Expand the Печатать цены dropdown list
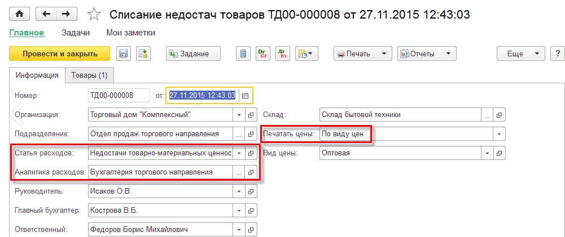 pyautogui.click(x=498, y=134)
